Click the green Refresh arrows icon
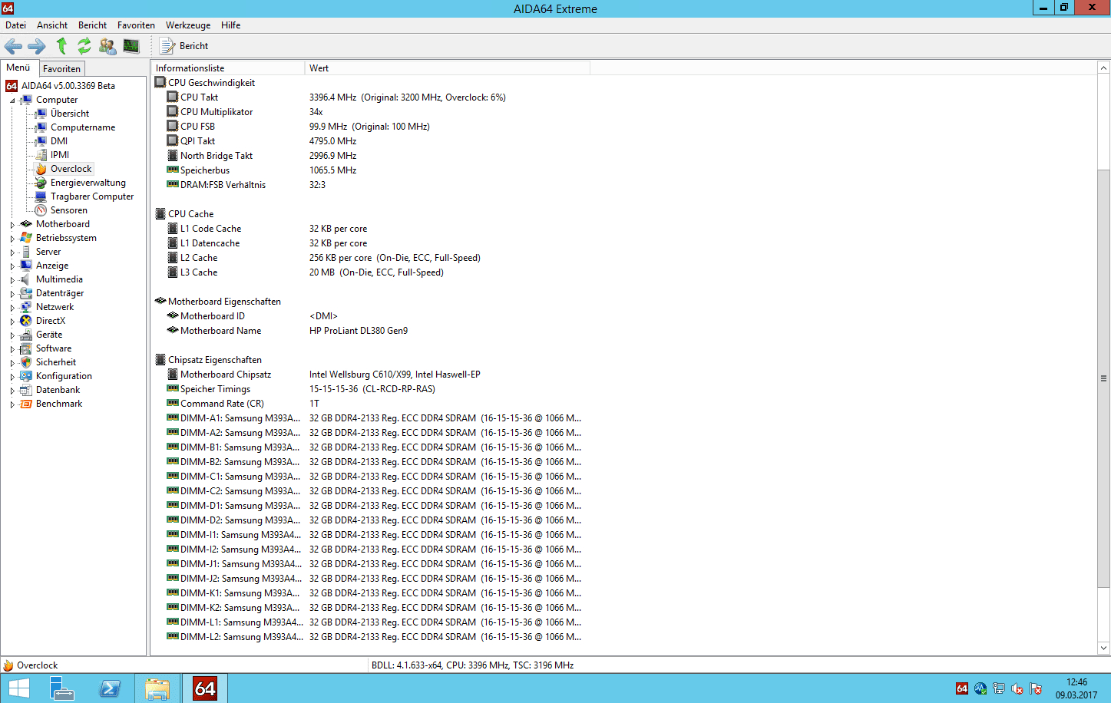The image size is (1111, 703). click(84, 46)
